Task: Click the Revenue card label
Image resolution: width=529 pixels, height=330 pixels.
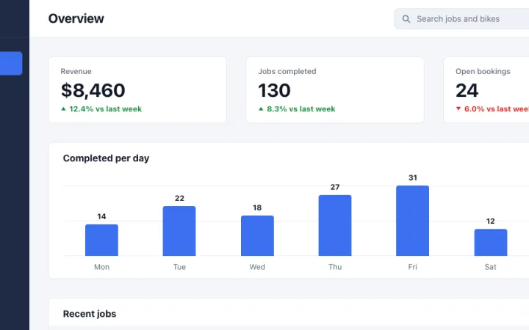Action: pos(76,71)
